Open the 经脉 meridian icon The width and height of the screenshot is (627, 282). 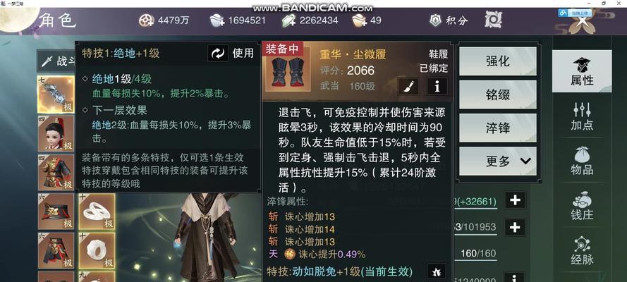(583, 245)
